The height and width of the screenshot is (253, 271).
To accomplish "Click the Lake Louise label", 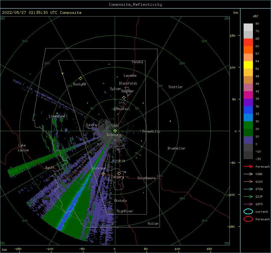I will click(23, 148).
